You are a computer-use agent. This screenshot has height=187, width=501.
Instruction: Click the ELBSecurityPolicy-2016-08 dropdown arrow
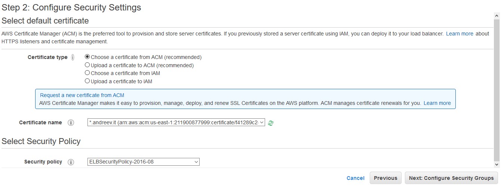coord(196,162)
